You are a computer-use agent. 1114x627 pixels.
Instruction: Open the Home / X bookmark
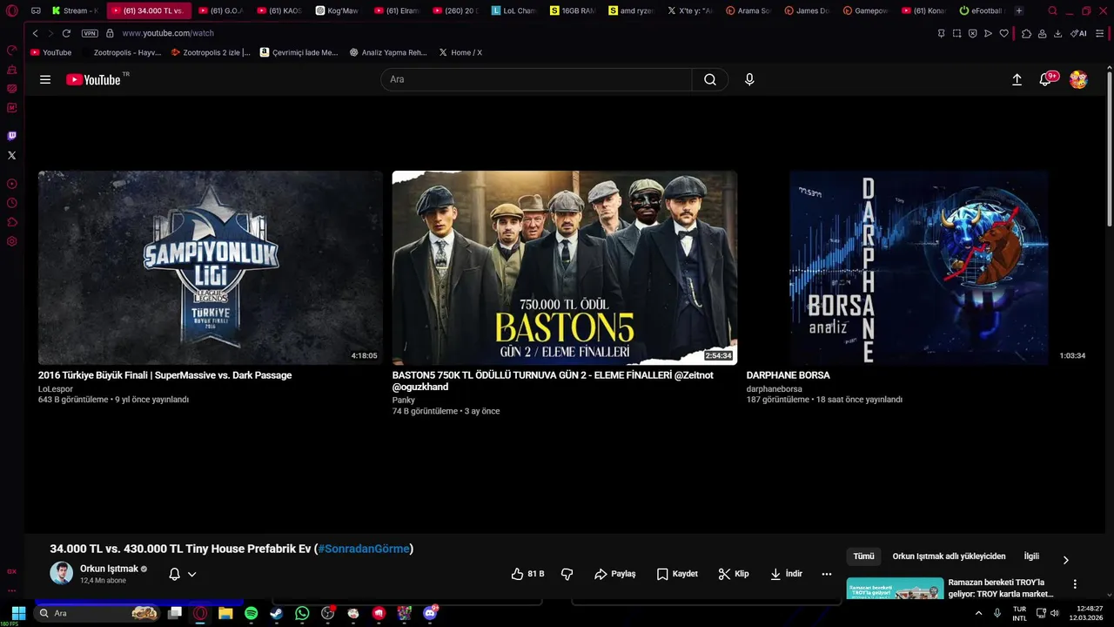pyautogui.click(x=460, y=52)
